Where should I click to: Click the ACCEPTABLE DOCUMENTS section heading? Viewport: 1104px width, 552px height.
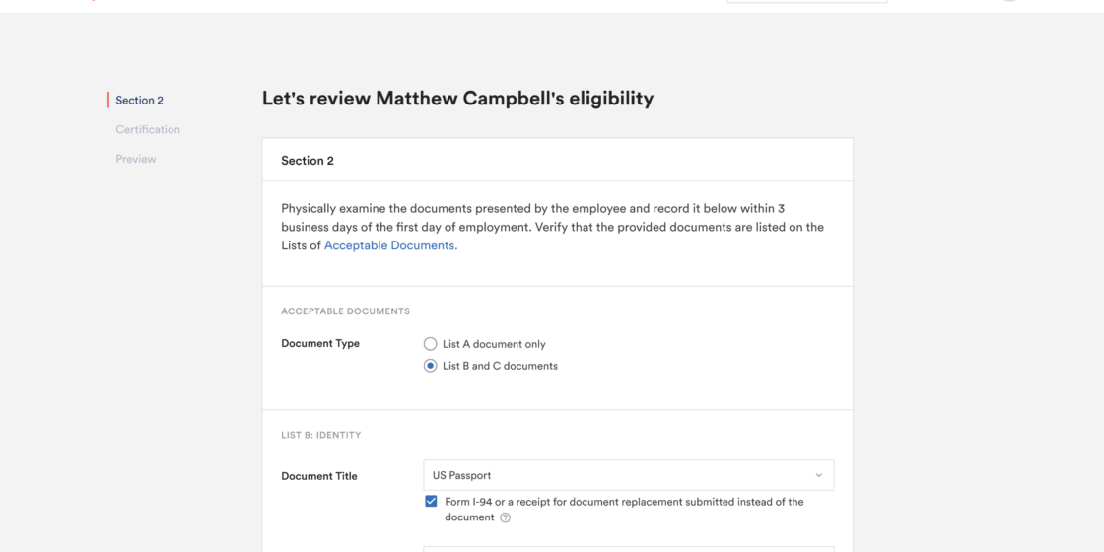click(x=346, y=311)
